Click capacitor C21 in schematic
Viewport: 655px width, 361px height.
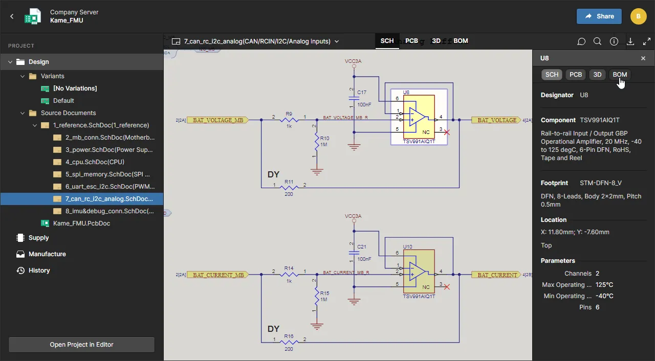point(353,252)
